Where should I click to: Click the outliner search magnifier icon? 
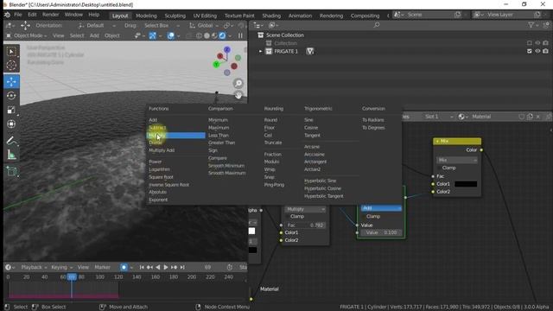coord(377,25)
